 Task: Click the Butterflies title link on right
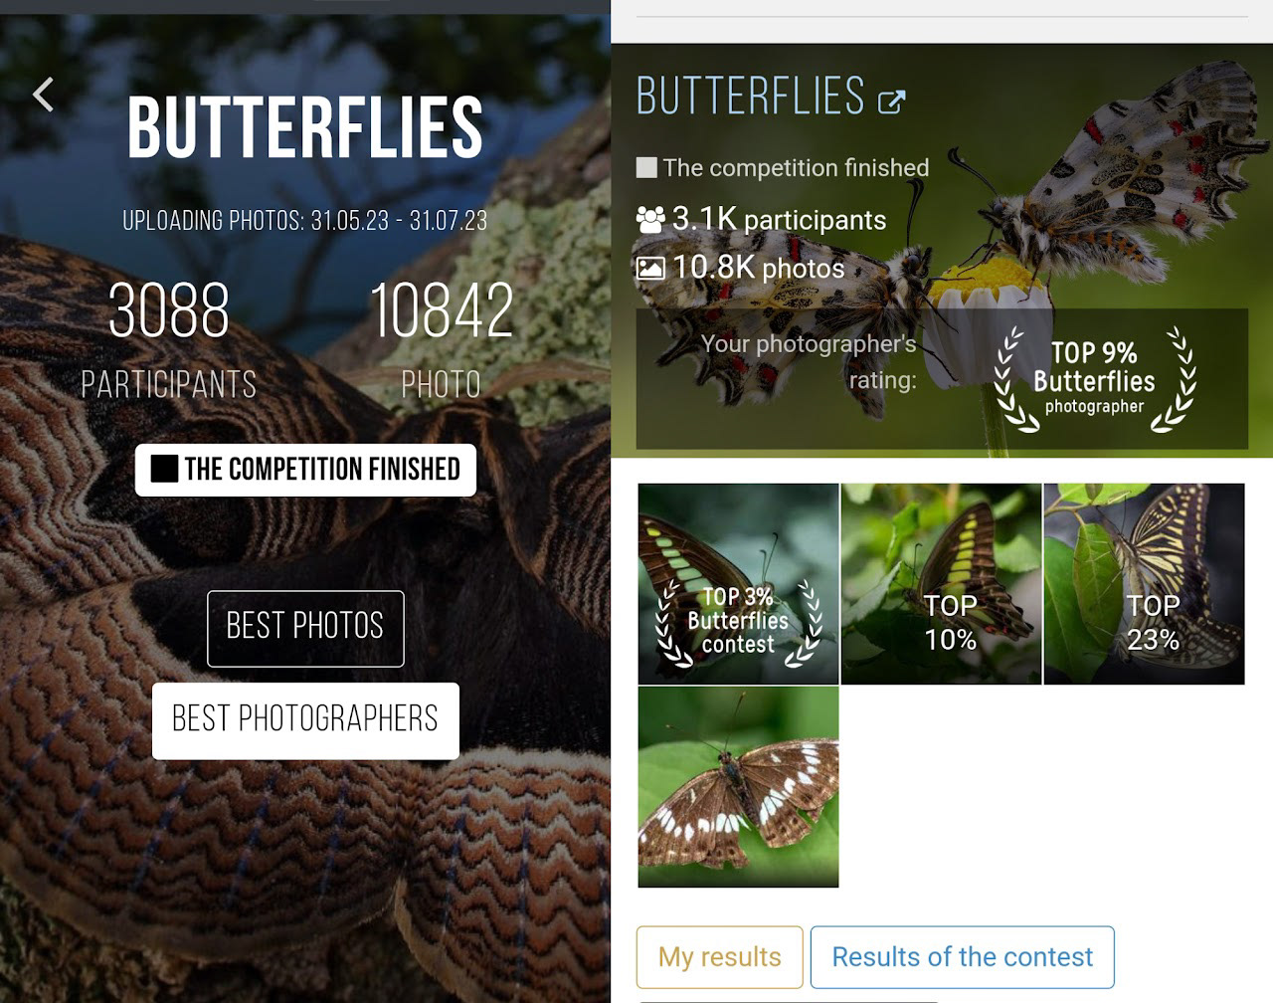click(751, 98)
